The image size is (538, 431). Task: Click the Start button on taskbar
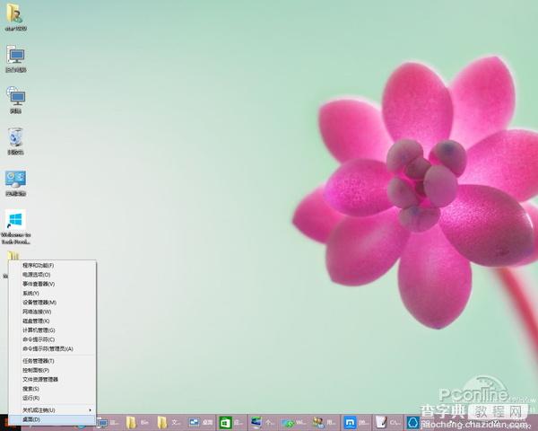pos(7,423)
